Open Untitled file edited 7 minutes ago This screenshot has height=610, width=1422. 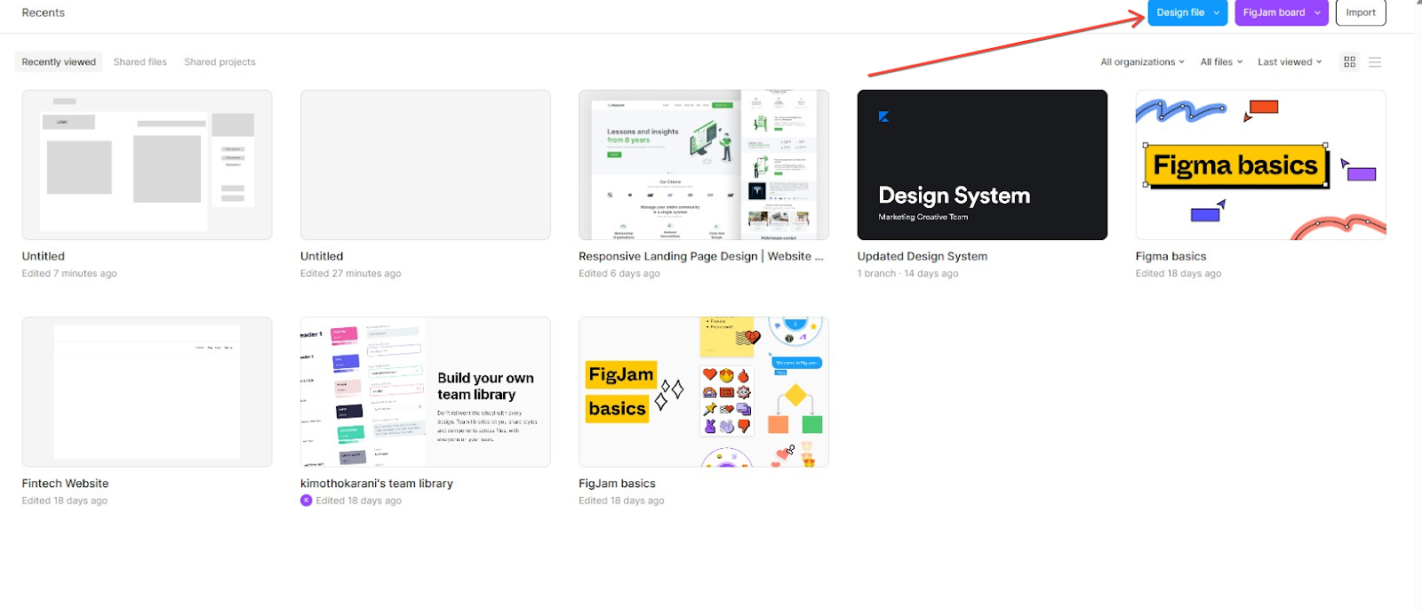pos(147,165)
